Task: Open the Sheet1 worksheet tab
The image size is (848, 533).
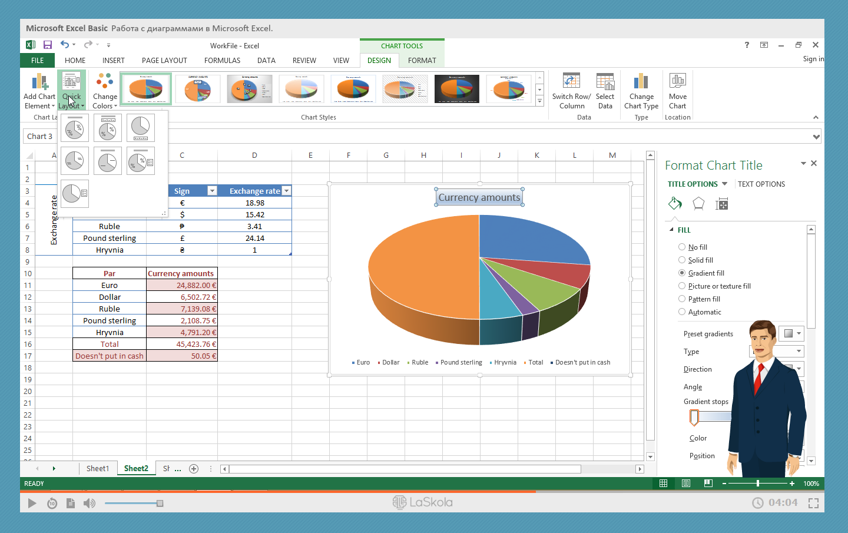Action: tap(98, 468)
